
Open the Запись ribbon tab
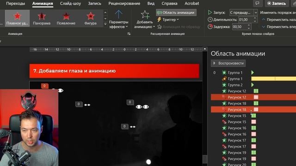click(94, 3)
